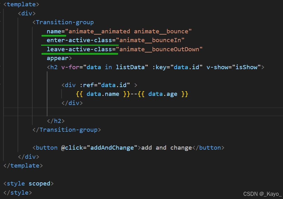Place cursor on the empty highlighted line
Viewport: 283px width, 199px height.
143,112
